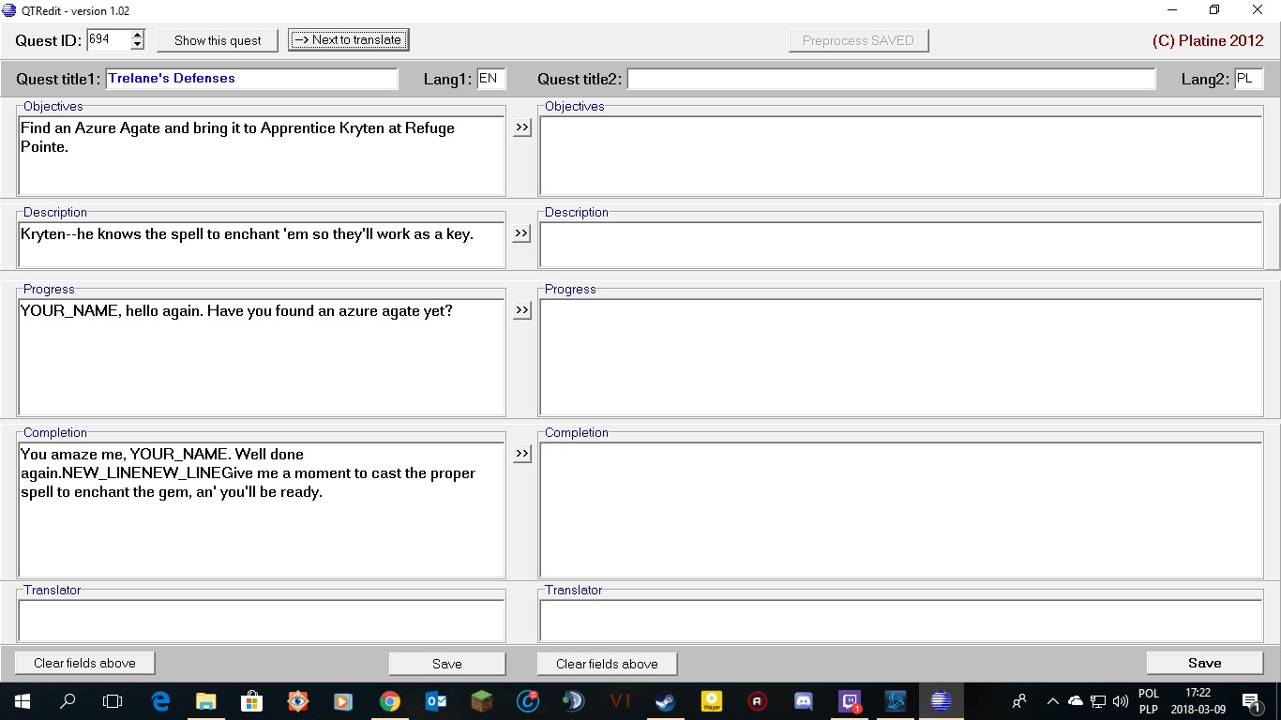The image size is (1281, 720).
Task: Click the >> button beside Progress
Action: click(522, 310)
